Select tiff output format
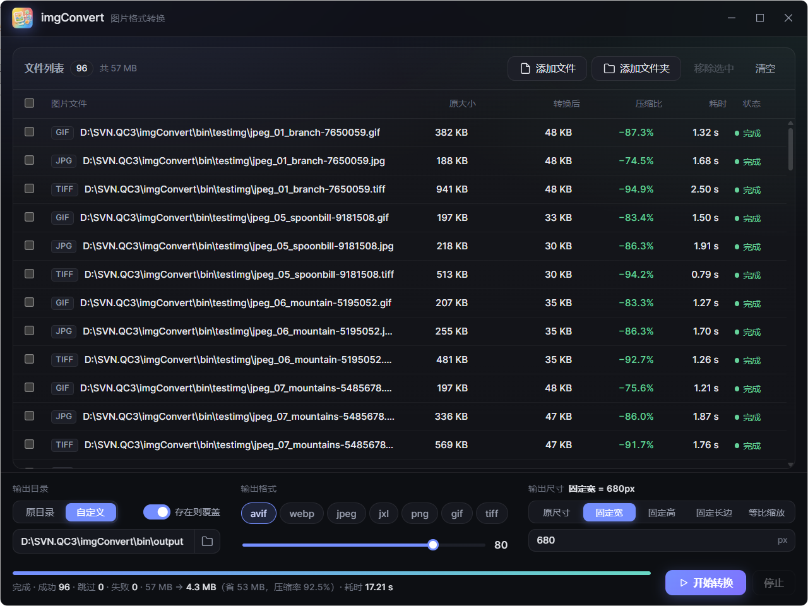 492,513
